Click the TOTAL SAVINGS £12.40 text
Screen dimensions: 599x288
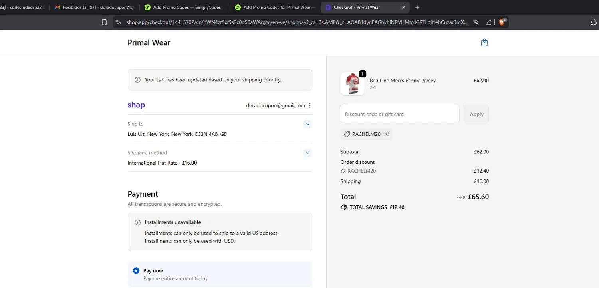pos(377,207)
